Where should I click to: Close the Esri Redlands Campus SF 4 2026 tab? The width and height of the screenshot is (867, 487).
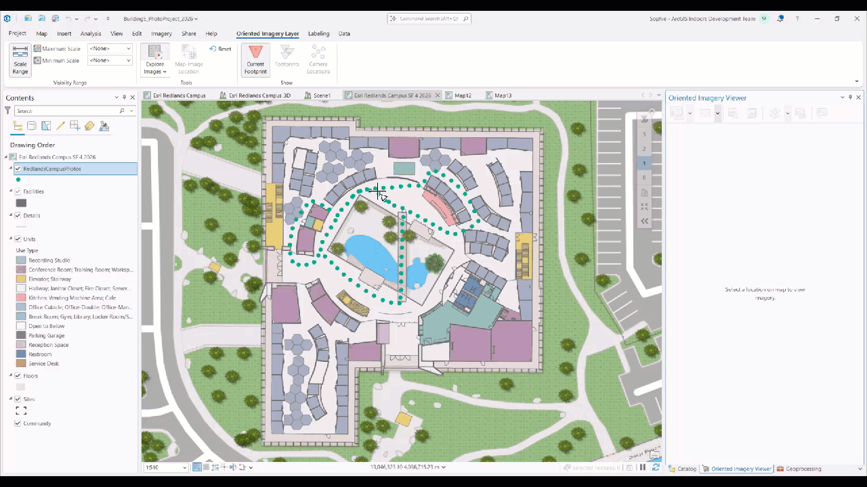click(x=438, y=95)
